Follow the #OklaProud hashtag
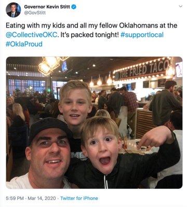This screenshot has width=187, height=207. point(24,44)
